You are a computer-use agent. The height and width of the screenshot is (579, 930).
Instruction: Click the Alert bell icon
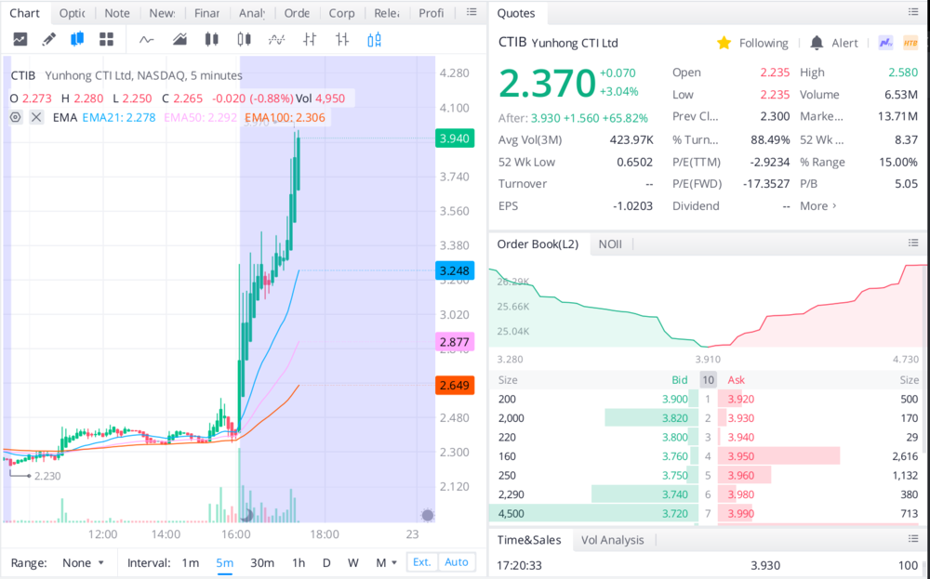817,43
